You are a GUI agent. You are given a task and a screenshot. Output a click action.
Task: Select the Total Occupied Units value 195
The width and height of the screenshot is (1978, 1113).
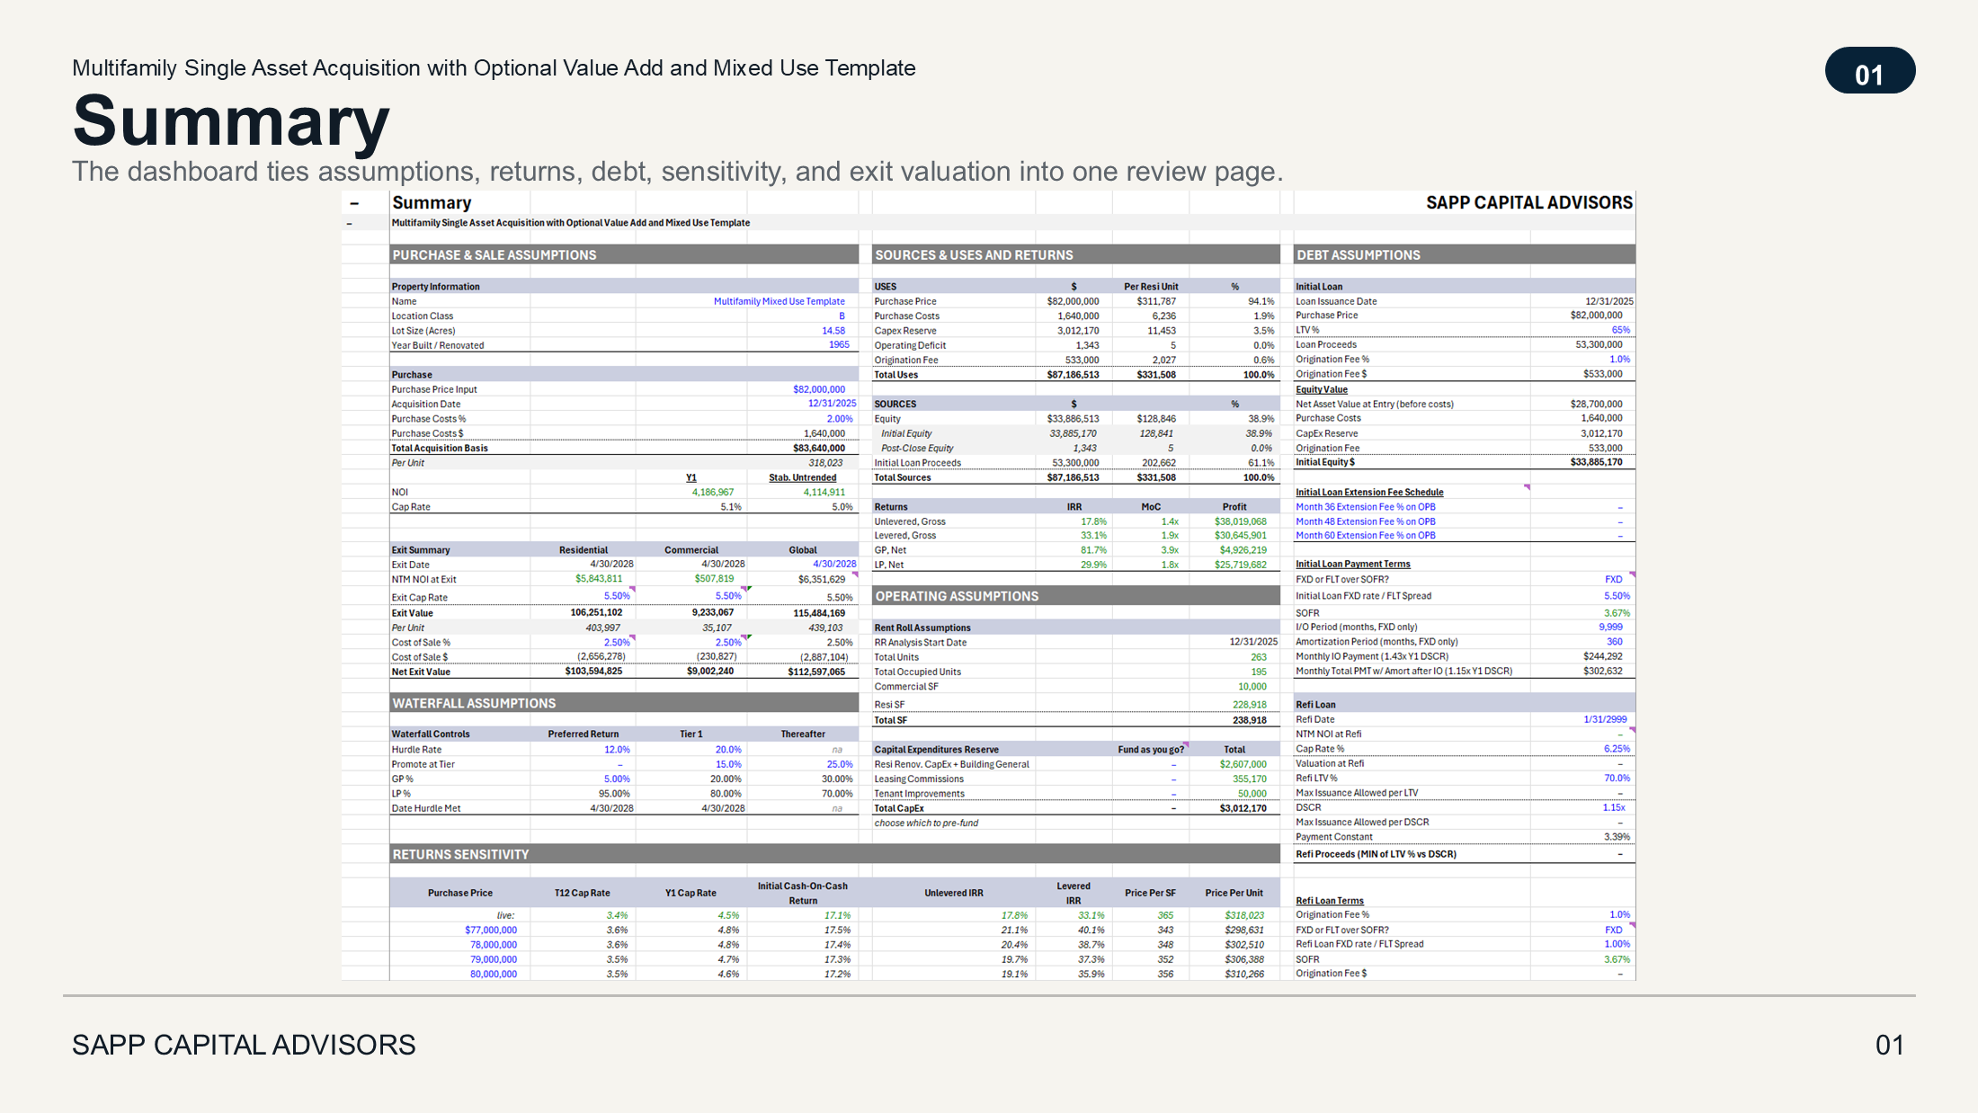[x=1259, y=672]
